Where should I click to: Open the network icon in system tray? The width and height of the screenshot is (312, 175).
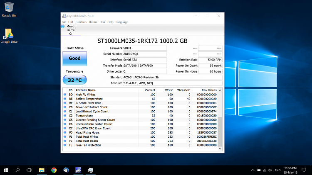(x=265, y=170)
